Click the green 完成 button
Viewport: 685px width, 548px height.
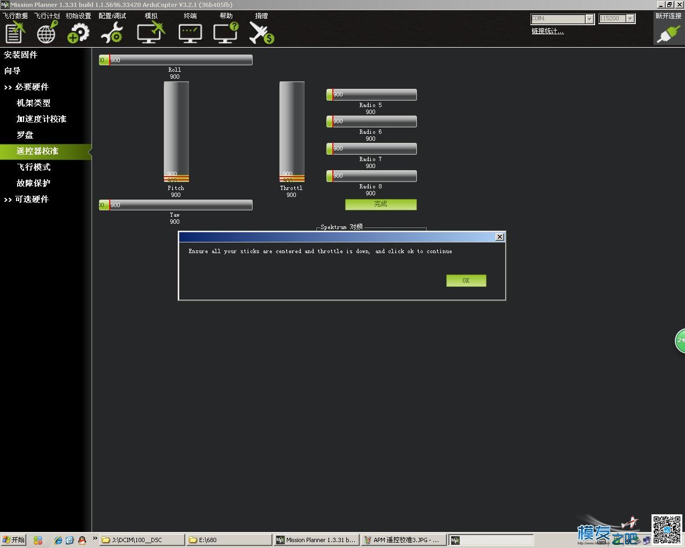[380, 204]
